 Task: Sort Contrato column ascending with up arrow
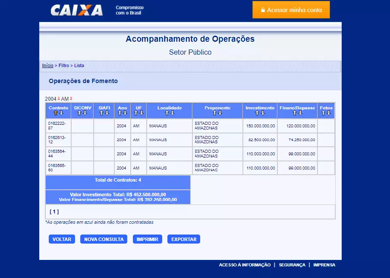pyautogui.click(x=56, y=113)
